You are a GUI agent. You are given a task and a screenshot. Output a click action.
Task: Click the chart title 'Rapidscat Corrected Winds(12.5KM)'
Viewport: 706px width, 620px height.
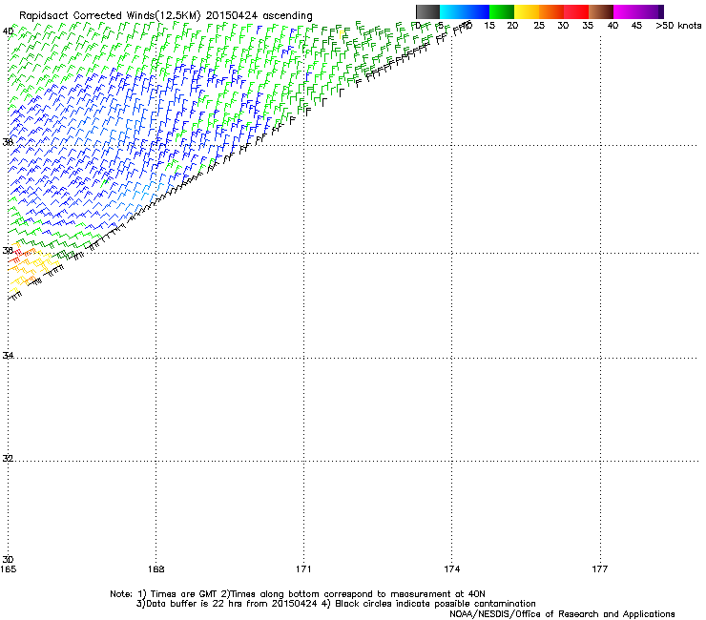[x=110, y=16]
